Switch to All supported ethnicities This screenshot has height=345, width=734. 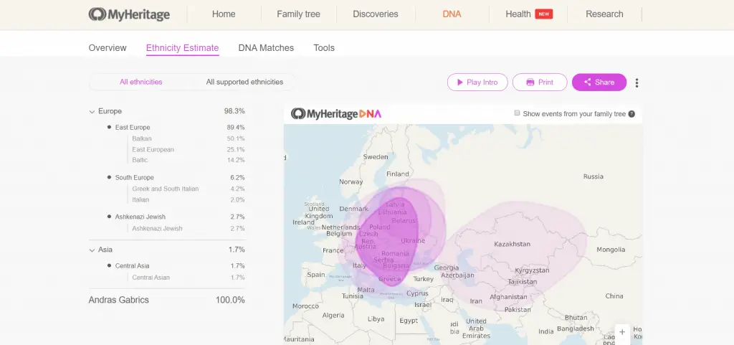(x=245, y=82)
